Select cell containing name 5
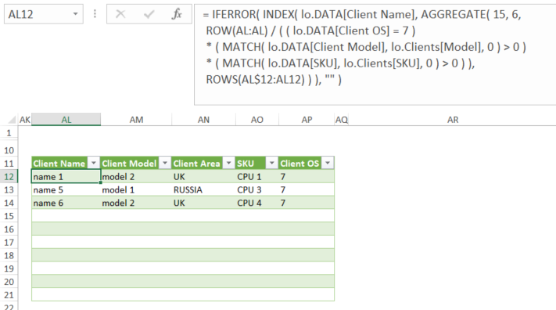556x310 pixels. tap(66, 190)
